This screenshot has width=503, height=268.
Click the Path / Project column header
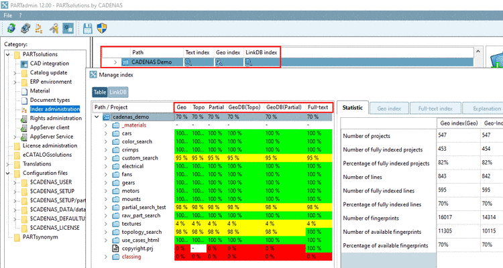[x=133, y=107]
